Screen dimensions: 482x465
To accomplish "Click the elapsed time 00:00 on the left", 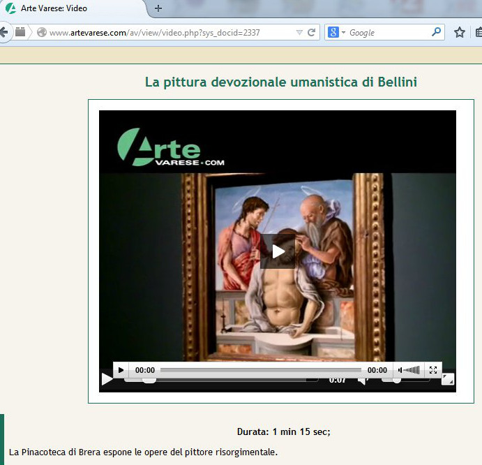I will (145, 370).
